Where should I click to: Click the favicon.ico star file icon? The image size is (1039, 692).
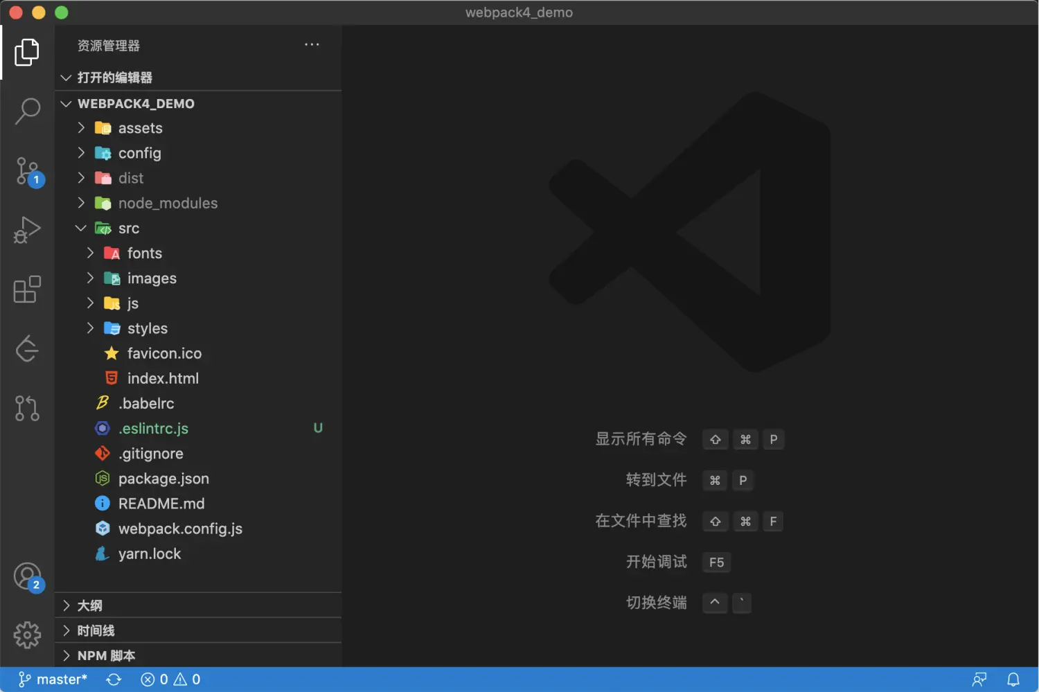click(111, 353)
